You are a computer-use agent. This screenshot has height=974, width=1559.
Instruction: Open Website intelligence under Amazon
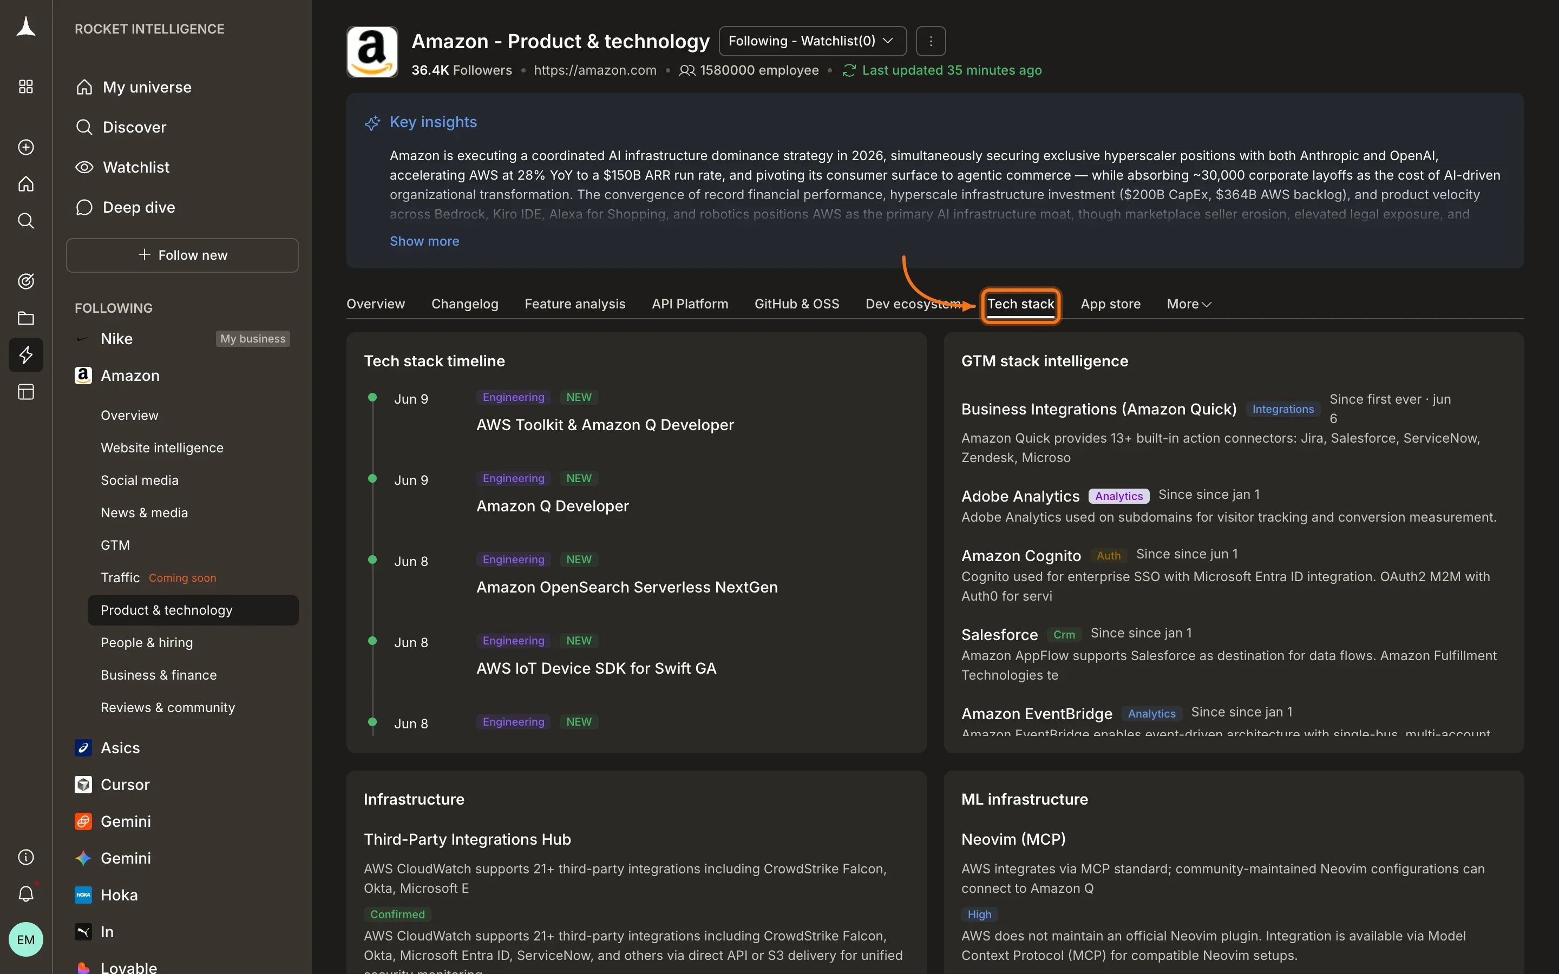click(162, 447)
